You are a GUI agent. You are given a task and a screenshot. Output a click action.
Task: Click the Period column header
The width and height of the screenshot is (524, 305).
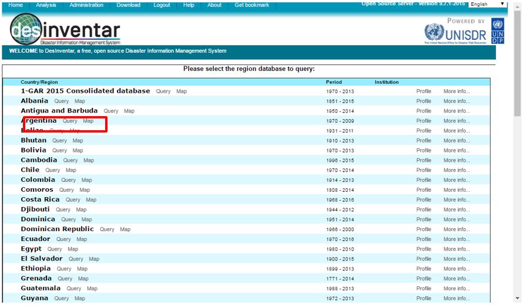(334, 82)
